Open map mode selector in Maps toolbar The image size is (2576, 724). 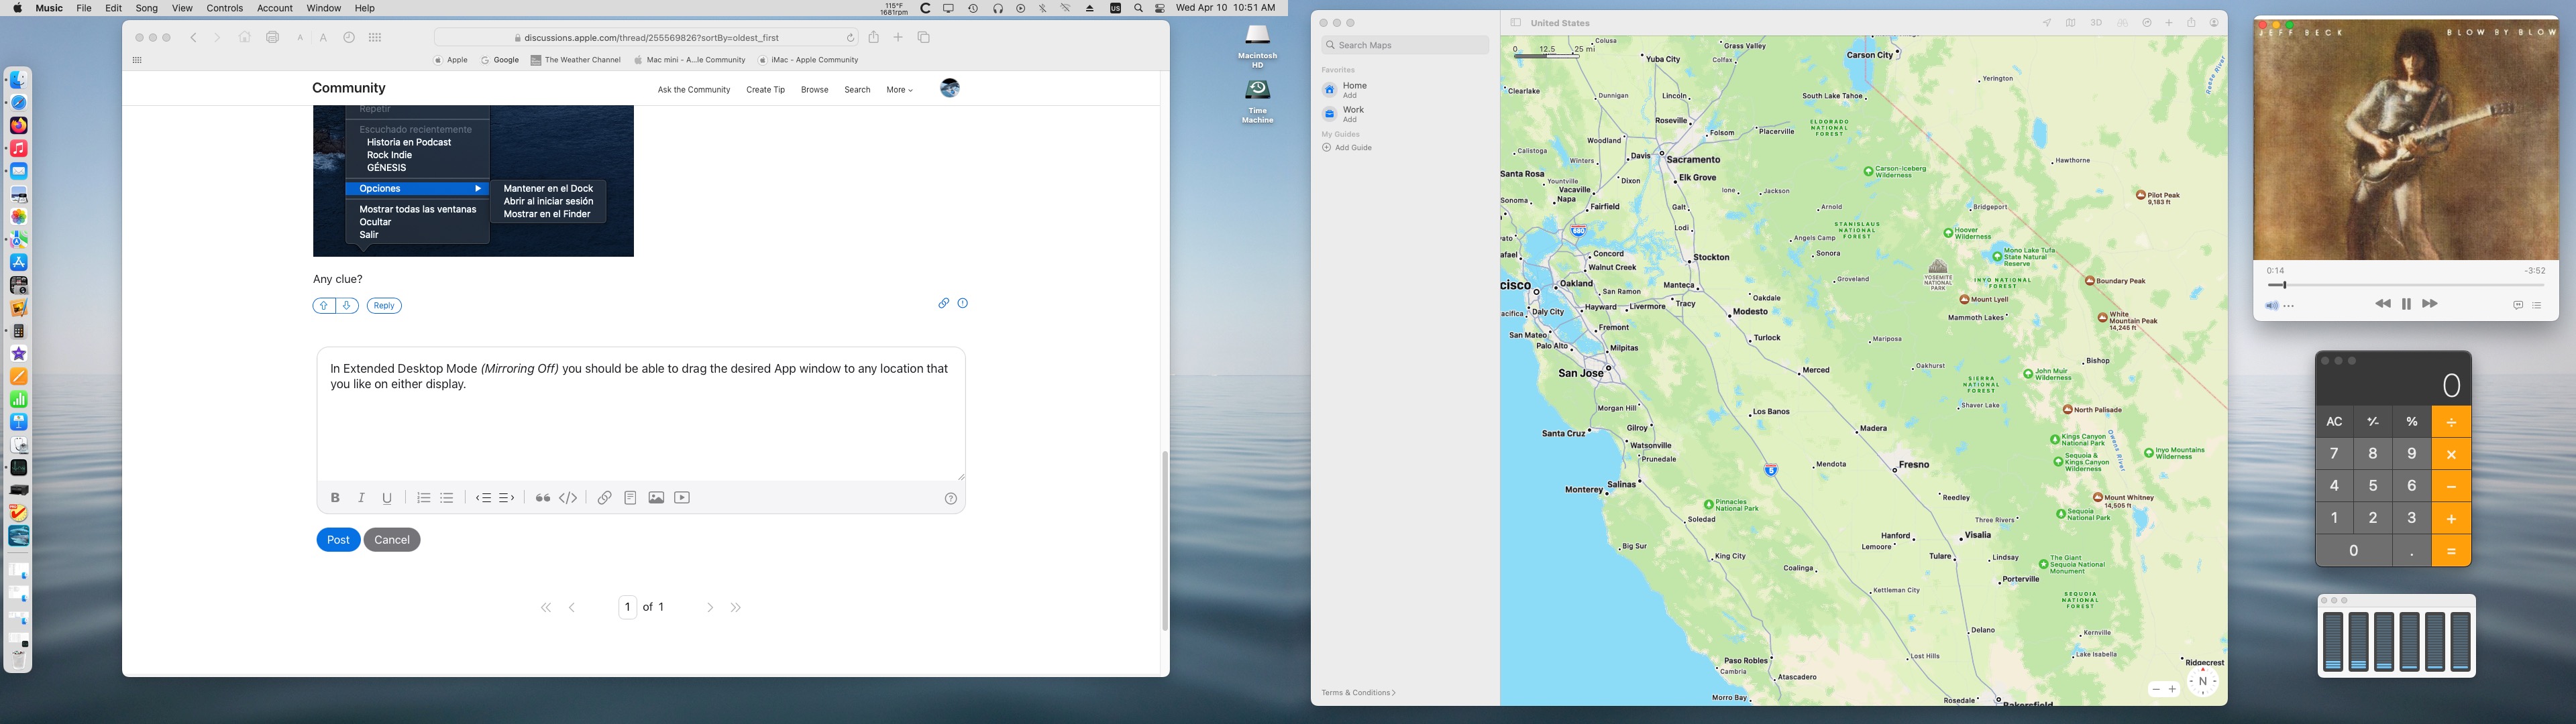(x=2071, y=23)
